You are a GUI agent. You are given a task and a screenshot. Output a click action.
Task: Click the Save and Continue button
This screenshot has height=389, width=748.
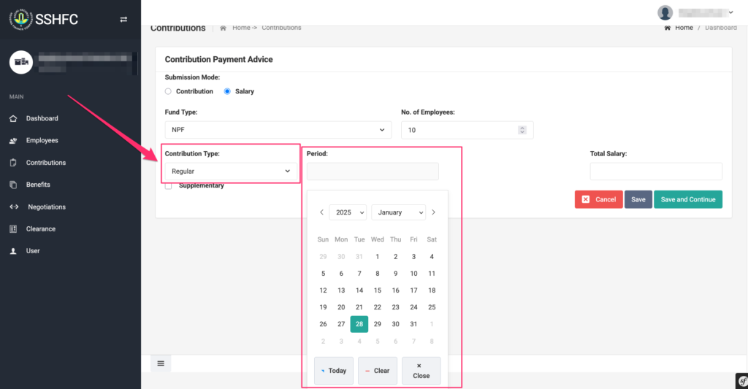[687, 199]
